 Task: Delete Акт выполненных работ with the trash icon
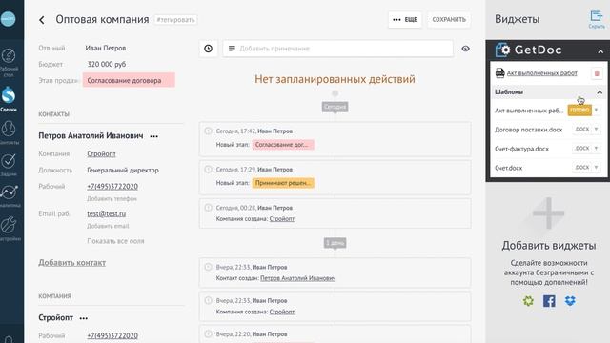coord(597,73)
